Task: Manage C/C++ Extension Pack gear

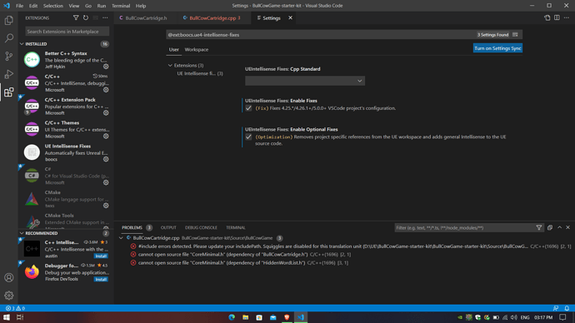Action: coord(106,112)
